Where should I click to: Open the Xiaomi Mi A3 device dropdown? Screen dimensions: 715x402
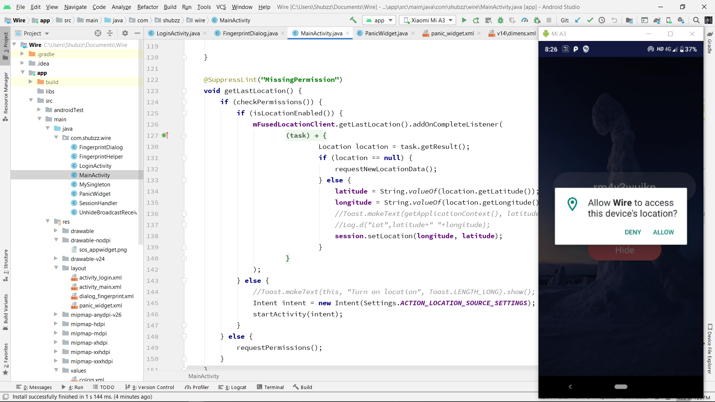pyautogui.click(x=428, y=20)
